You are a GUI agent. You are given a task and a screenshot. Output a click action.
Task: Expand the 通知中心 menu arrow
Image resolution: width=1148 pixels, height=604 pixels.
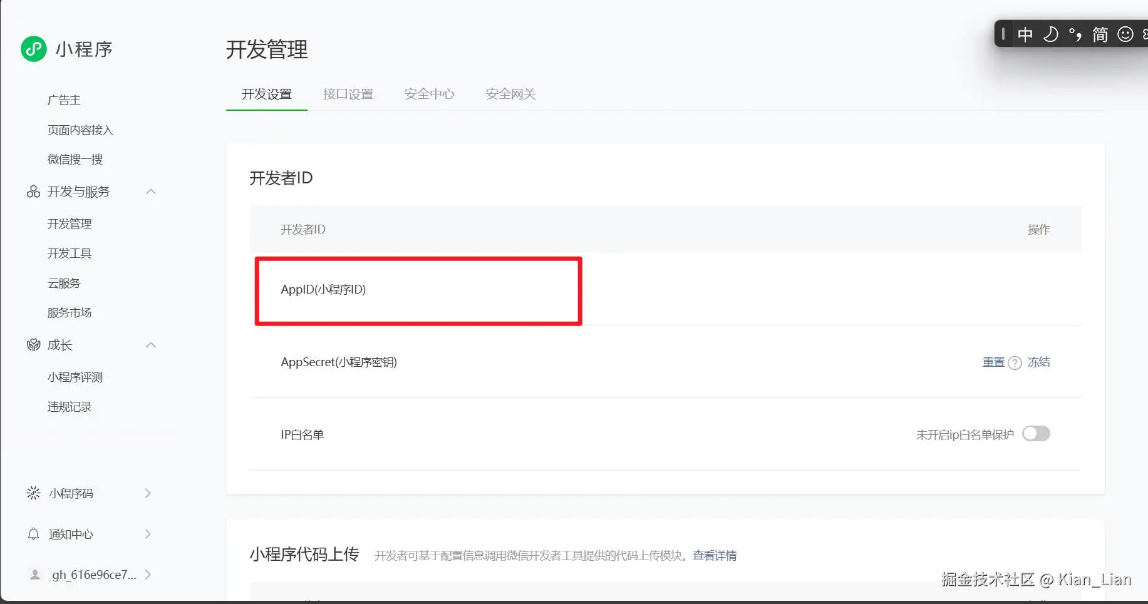click(x=148, y=534)
